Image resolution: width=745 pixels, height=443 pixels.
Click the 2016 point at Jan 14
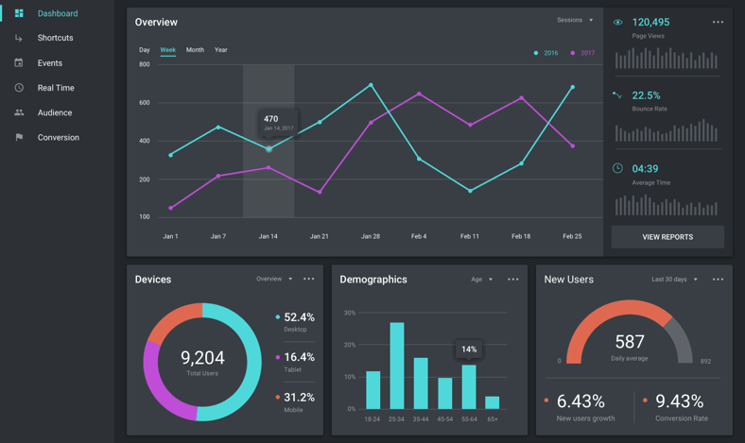click(x=269, y=149)
